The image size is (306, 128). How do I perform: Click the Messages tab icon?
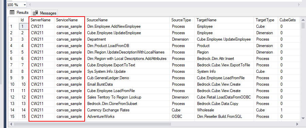pyautogui.click(x=35, y=13)
